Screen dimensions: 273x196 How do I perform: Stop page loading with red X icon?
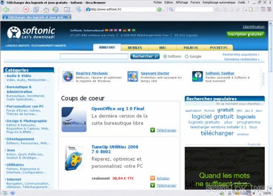point(26,10)
